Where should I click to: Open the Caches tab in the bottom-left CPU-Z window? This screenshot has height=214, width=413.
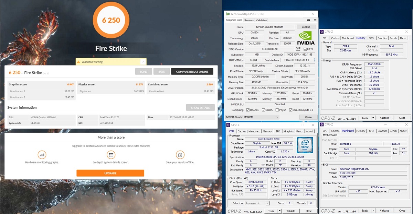(242, 131)
